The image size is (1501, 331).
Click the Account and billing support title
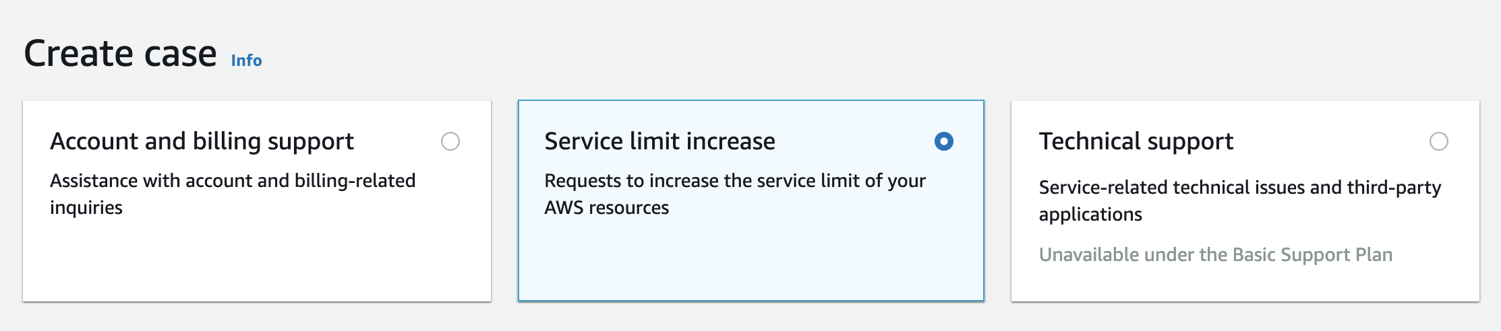point(202,141)
